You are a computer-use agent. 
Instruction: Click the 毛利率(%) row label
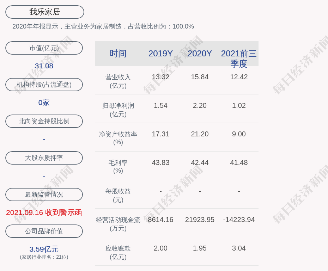[118, 167]
